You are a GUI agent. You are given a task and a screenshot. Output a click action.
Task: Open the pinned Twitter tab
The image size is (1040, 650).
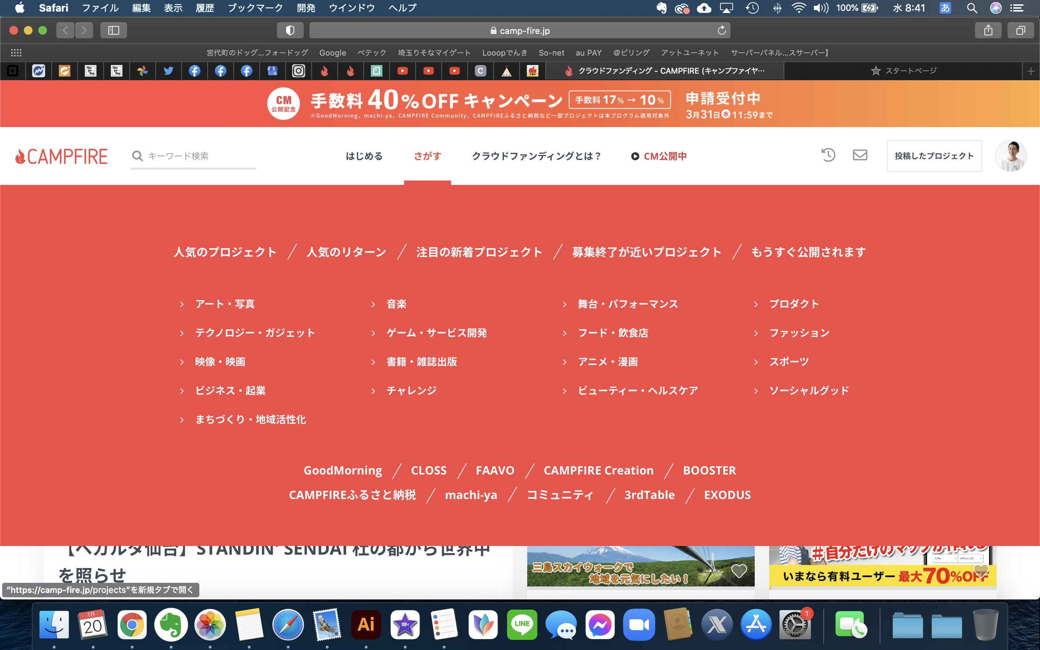click(169, 71)
